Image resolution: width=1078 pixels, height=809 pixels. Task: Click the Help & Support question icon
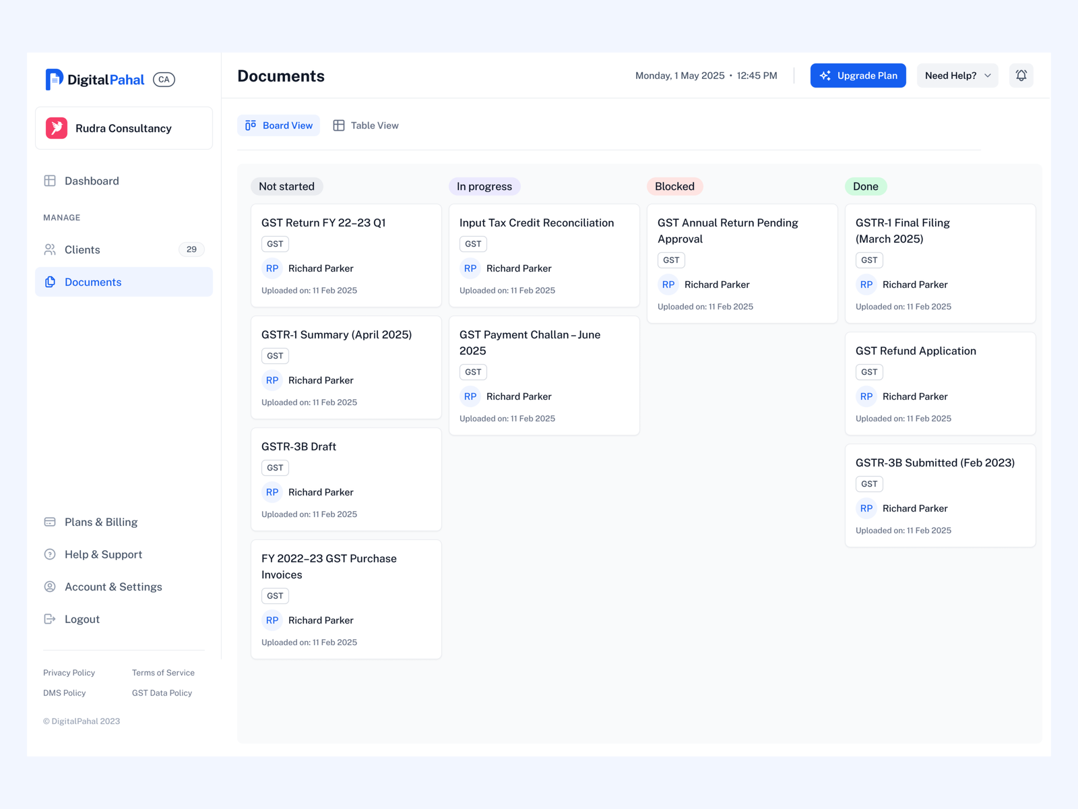[x=50, y=554]
